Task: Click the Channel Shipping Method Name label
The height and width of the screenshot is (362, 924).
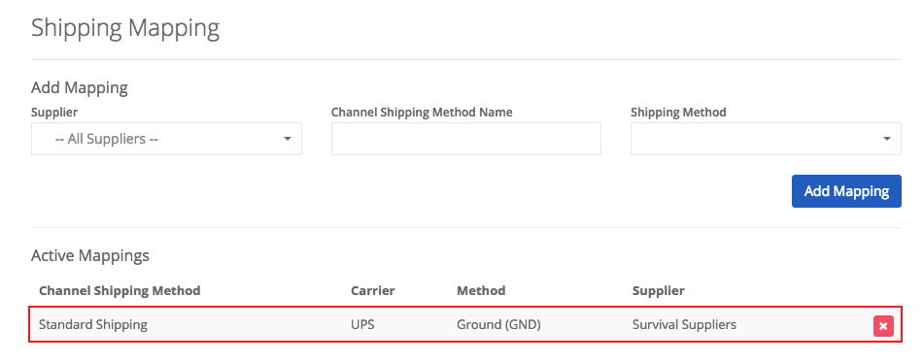Action: [x=422, y=112]
